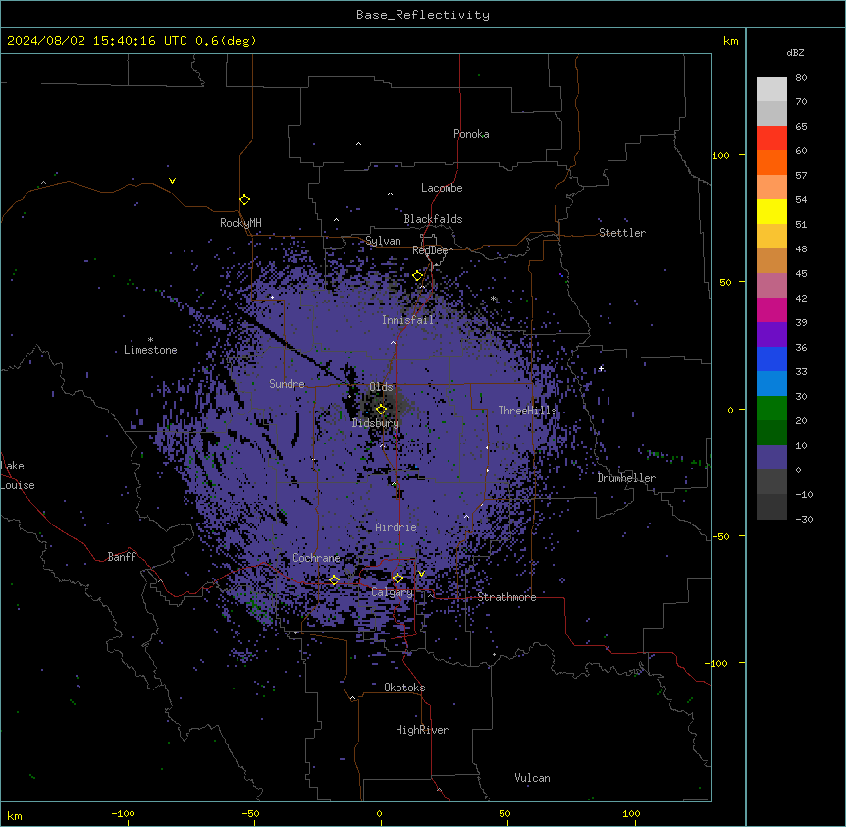Click the Limestone label

pyautogui.click(x=150, y=350)
